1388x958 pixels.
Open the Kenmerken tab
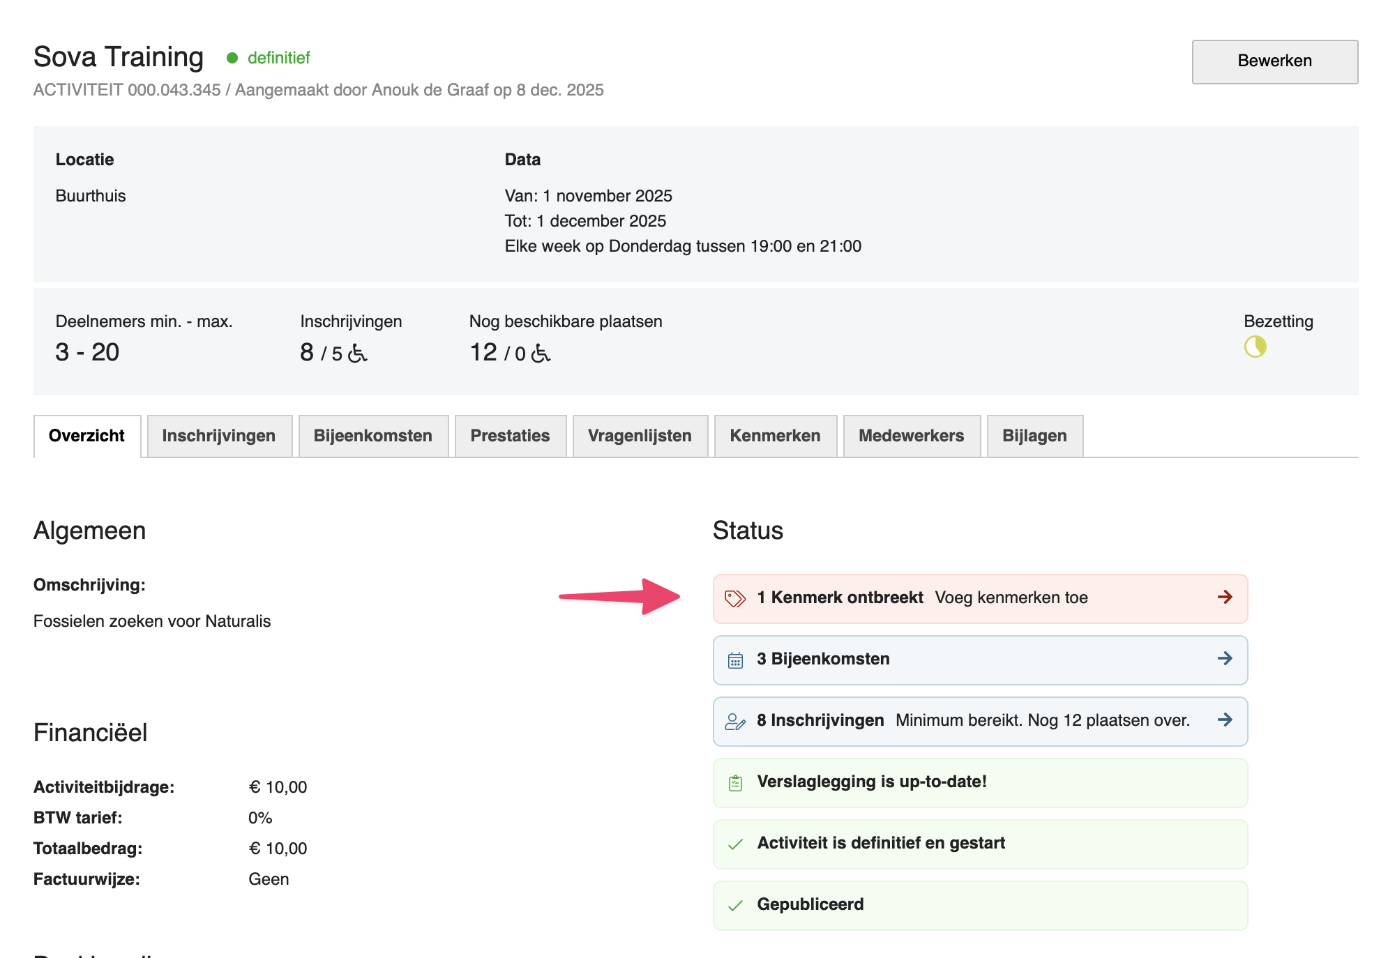point(775,436)
